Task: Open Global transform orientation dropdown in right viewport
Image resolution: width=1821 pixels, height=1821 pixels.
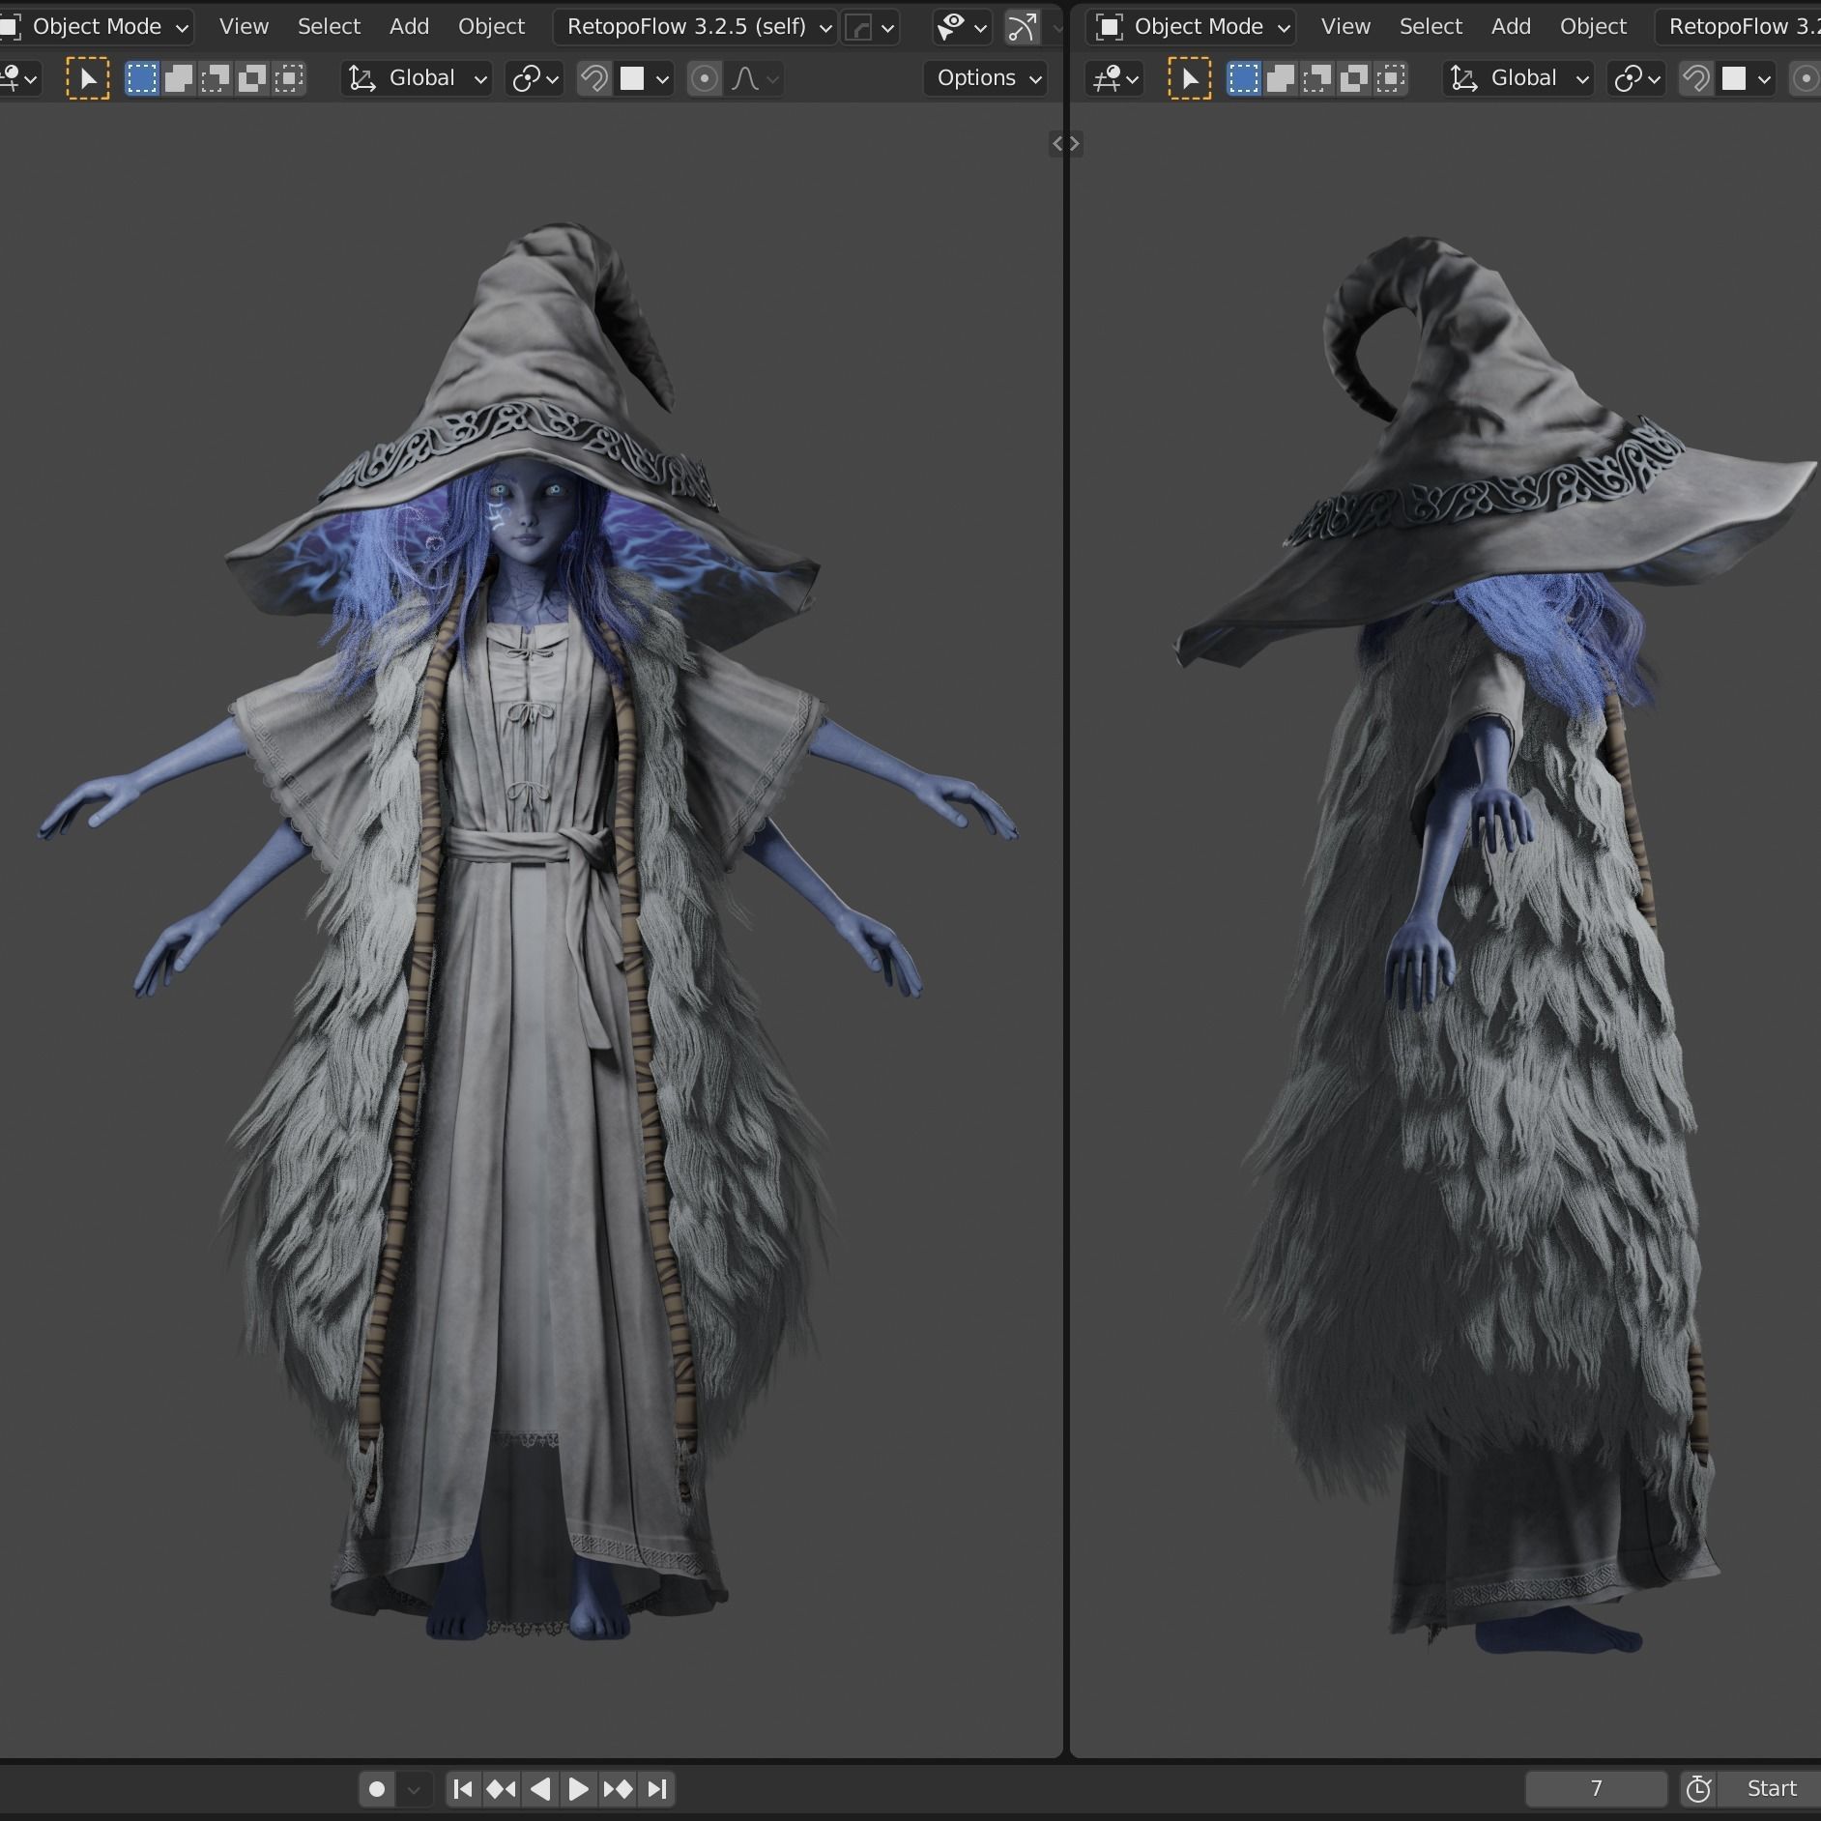Action: point(1518,78)
